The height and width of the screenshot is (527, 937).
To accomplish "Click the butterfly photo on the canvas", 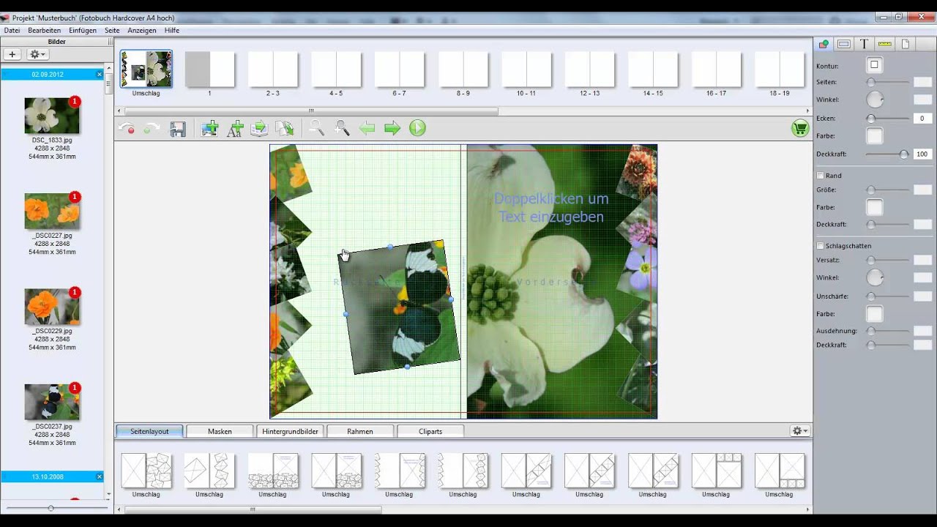I will click(399, 307).
